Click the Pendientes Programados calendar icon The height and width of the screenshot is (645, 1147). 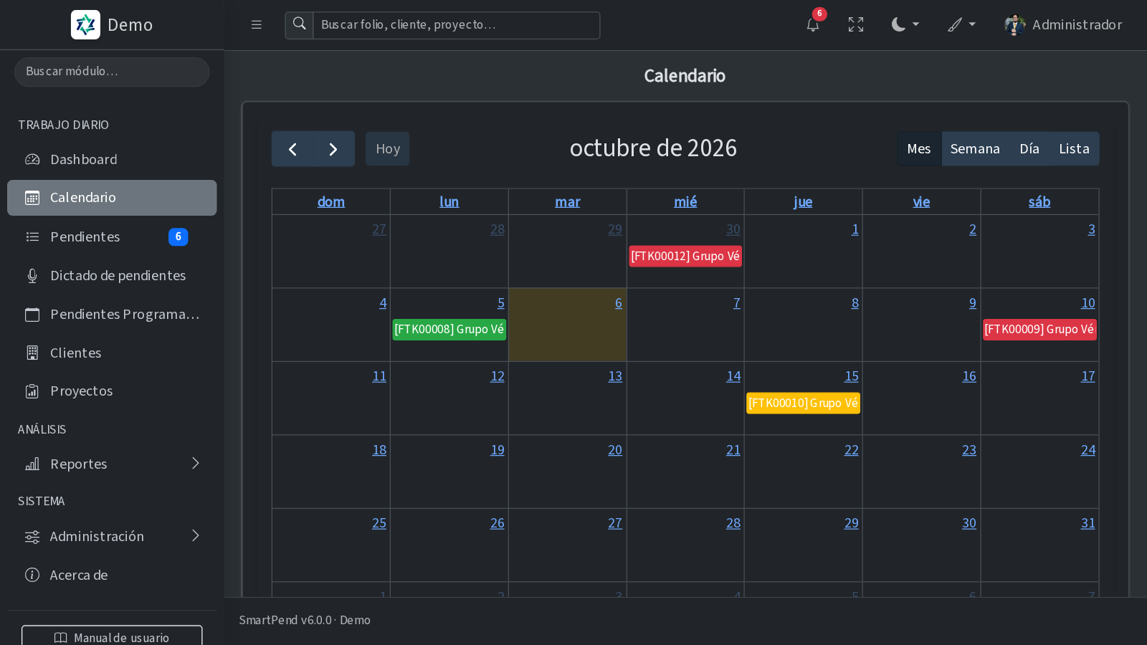(32, 314)
